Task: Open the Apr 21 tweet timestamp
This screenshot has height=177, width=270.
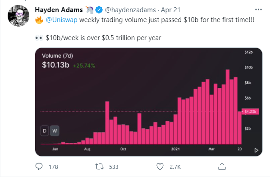Action: [170, 10]
